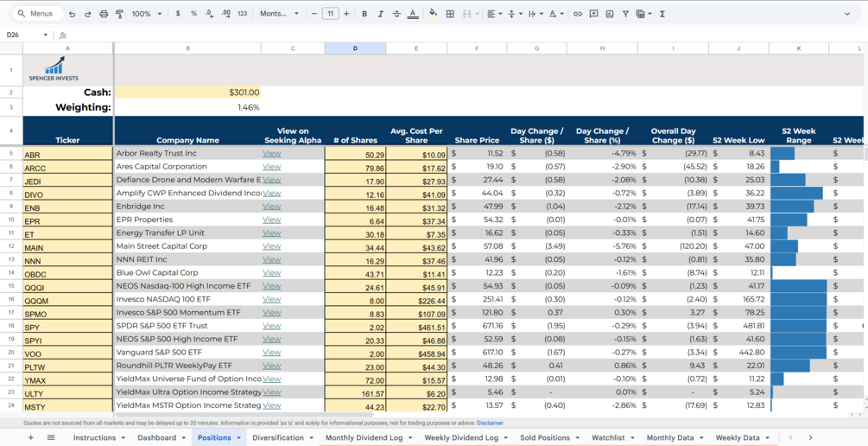Select the Cash value $301.00 cell

point(187,92)
